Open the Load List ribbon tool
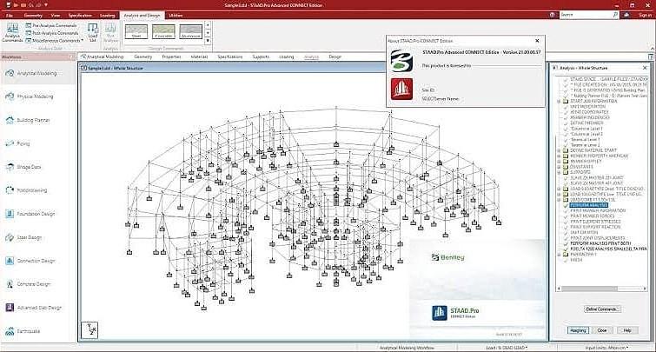 pyautogui.click(x=93, y=33)
